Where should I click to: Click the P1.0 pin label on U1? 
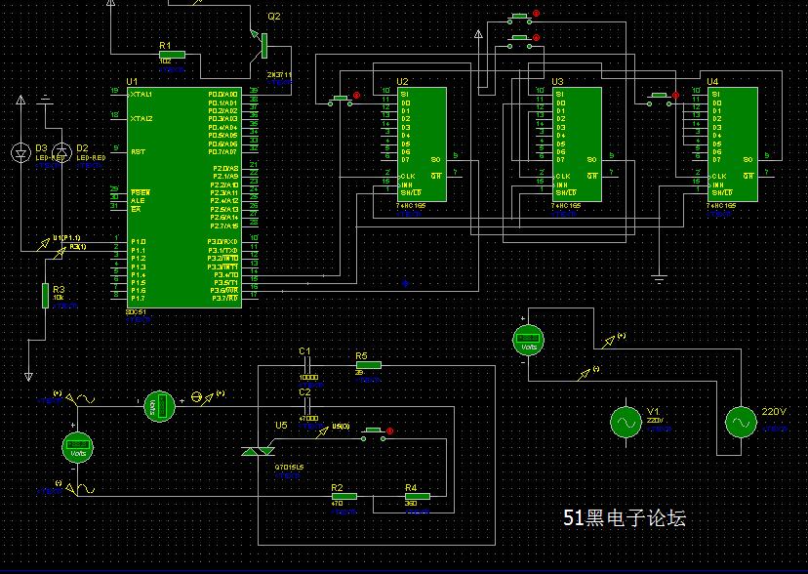pyautogui.click(x=139, y=242)
